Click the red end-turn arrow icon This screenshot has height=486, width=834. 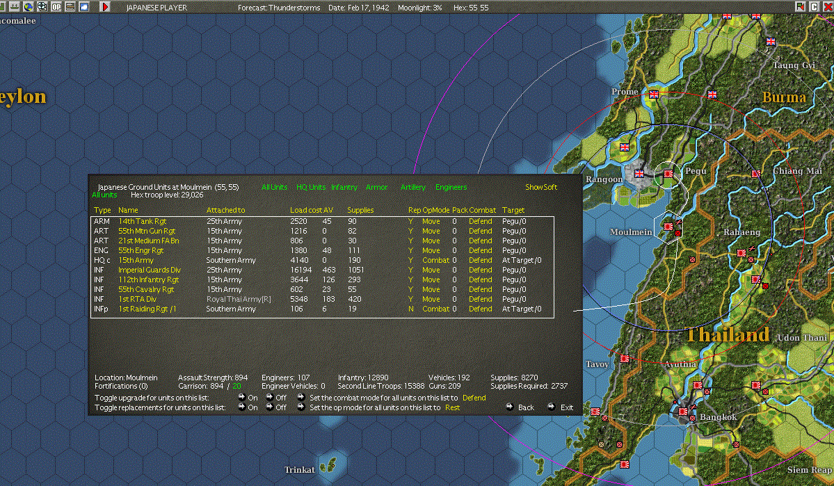(105, 6)
